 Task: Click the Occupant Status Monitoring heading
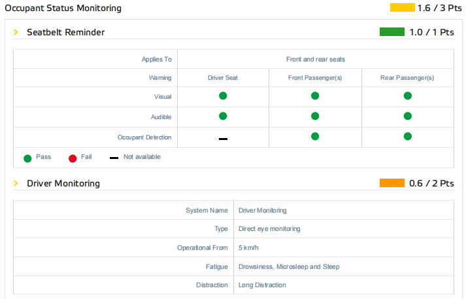tap(63, 8)
